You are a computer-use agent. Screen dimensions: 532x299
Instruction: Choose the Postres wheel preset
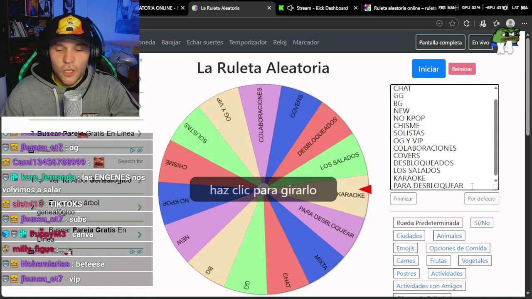(406, 274)
